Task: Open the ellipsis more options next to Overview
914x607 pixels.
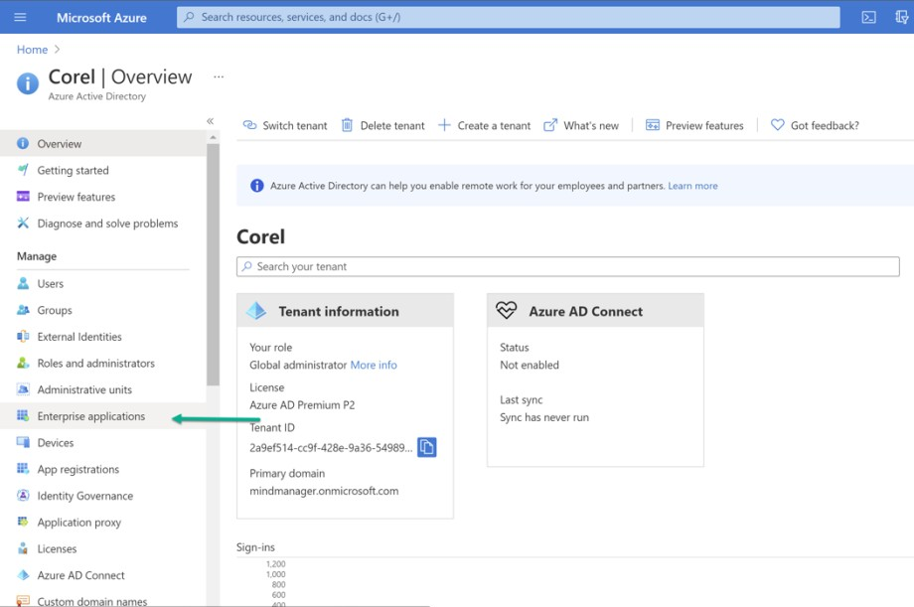Action: [x=219, y=76]
